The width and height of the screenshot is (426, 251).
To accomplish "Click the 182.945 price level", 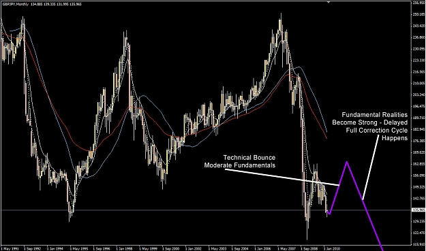I will [x=419, y=129].
